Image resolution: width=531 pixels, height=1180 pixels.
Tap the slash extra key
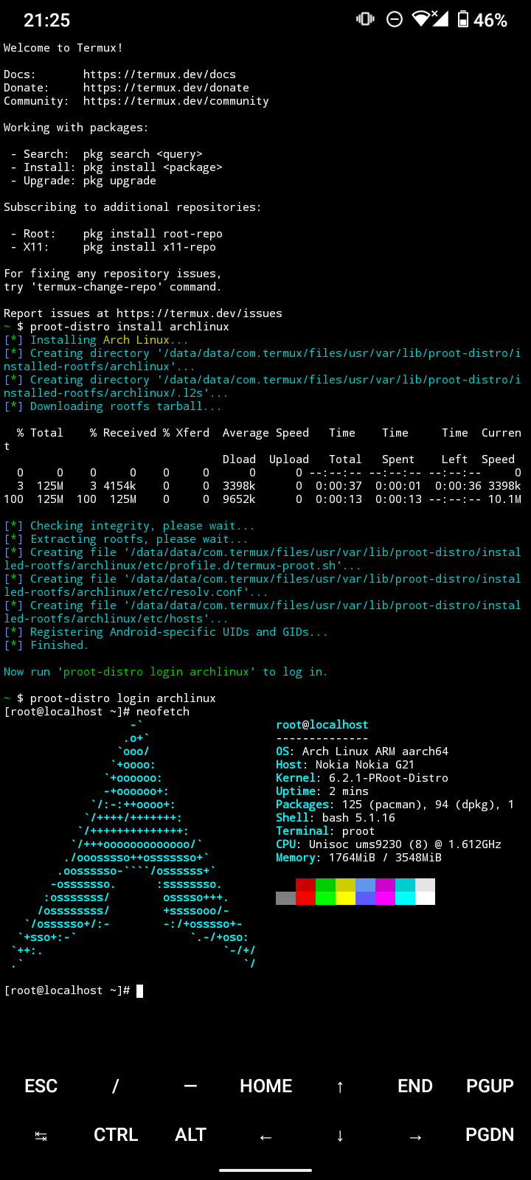tap(115, 1086)
